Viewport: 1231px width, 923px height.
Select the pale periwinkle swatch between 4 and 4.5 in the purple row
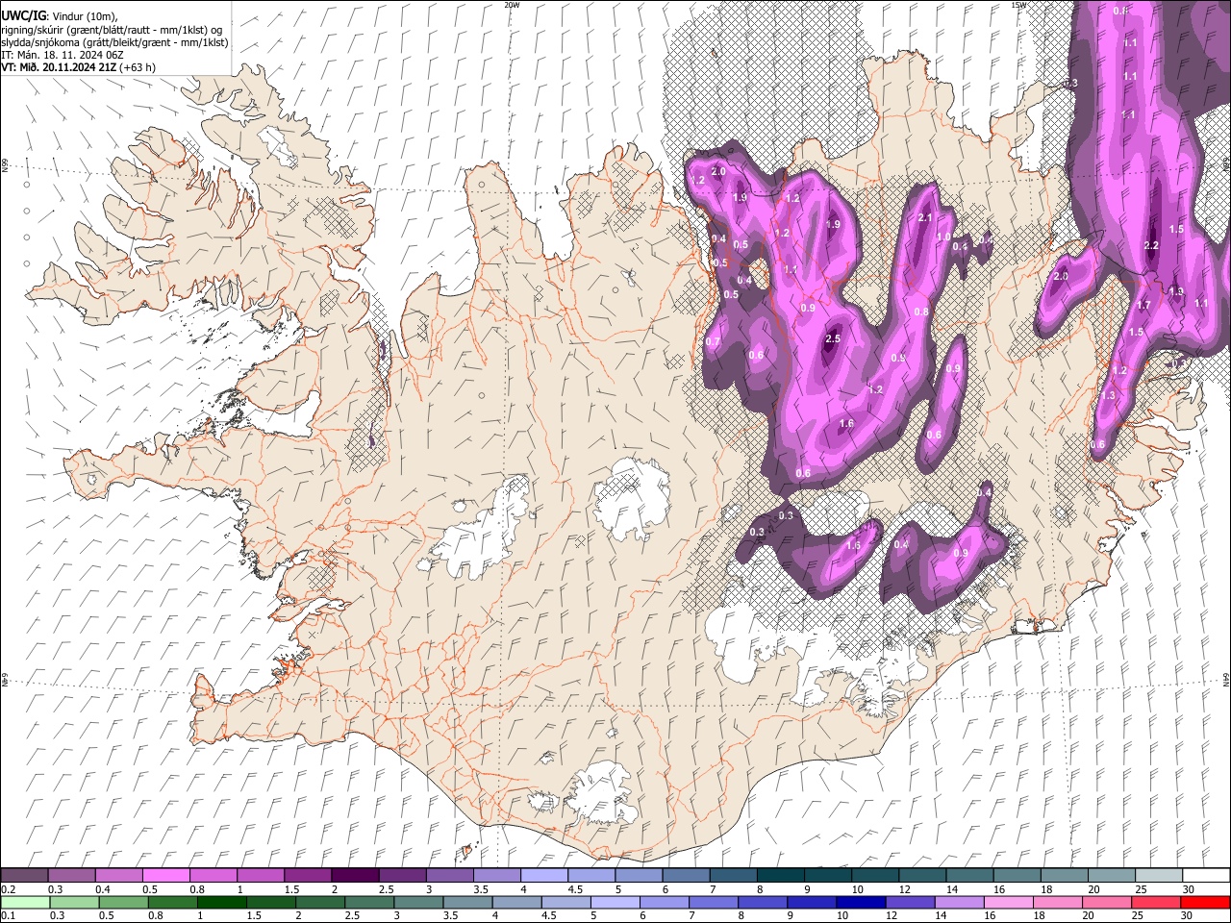click(x=544, y=875)
